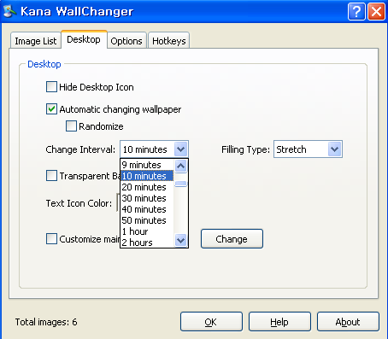
Task: Confirm settings with the OK button
Action: coord(211,322)
